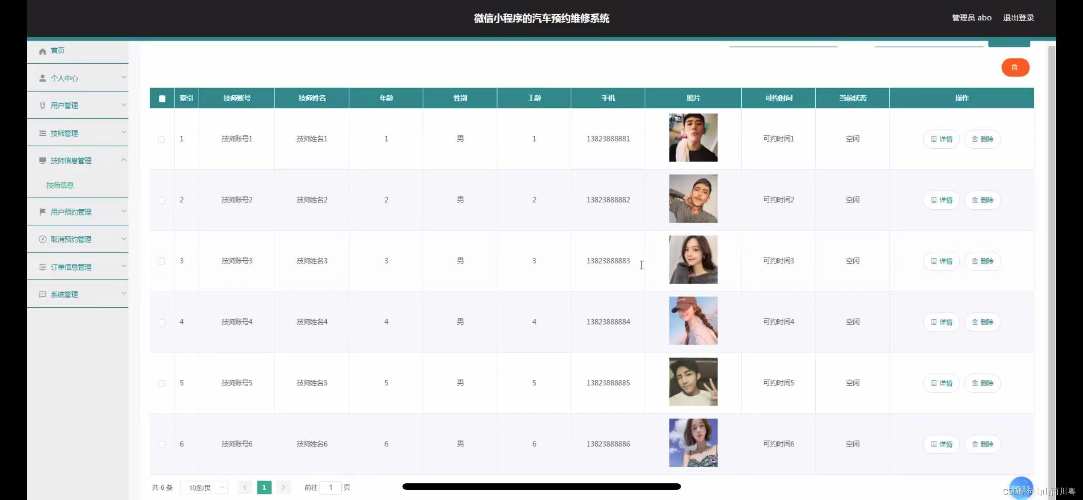Click the vertical scrollbar on the right

(x=1051, y=256)
